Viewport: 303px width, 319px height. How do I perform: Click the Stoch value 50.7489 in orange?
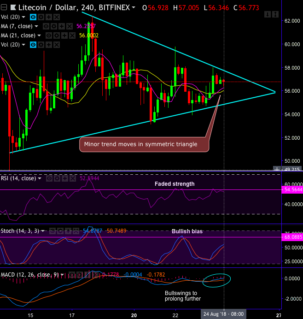(117, 231)
